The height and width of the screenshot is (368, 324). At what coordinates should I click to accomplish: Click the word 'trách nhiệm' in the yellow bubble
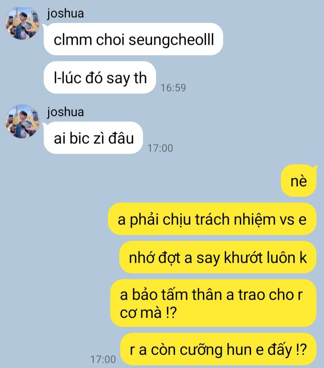coord(235,219)
